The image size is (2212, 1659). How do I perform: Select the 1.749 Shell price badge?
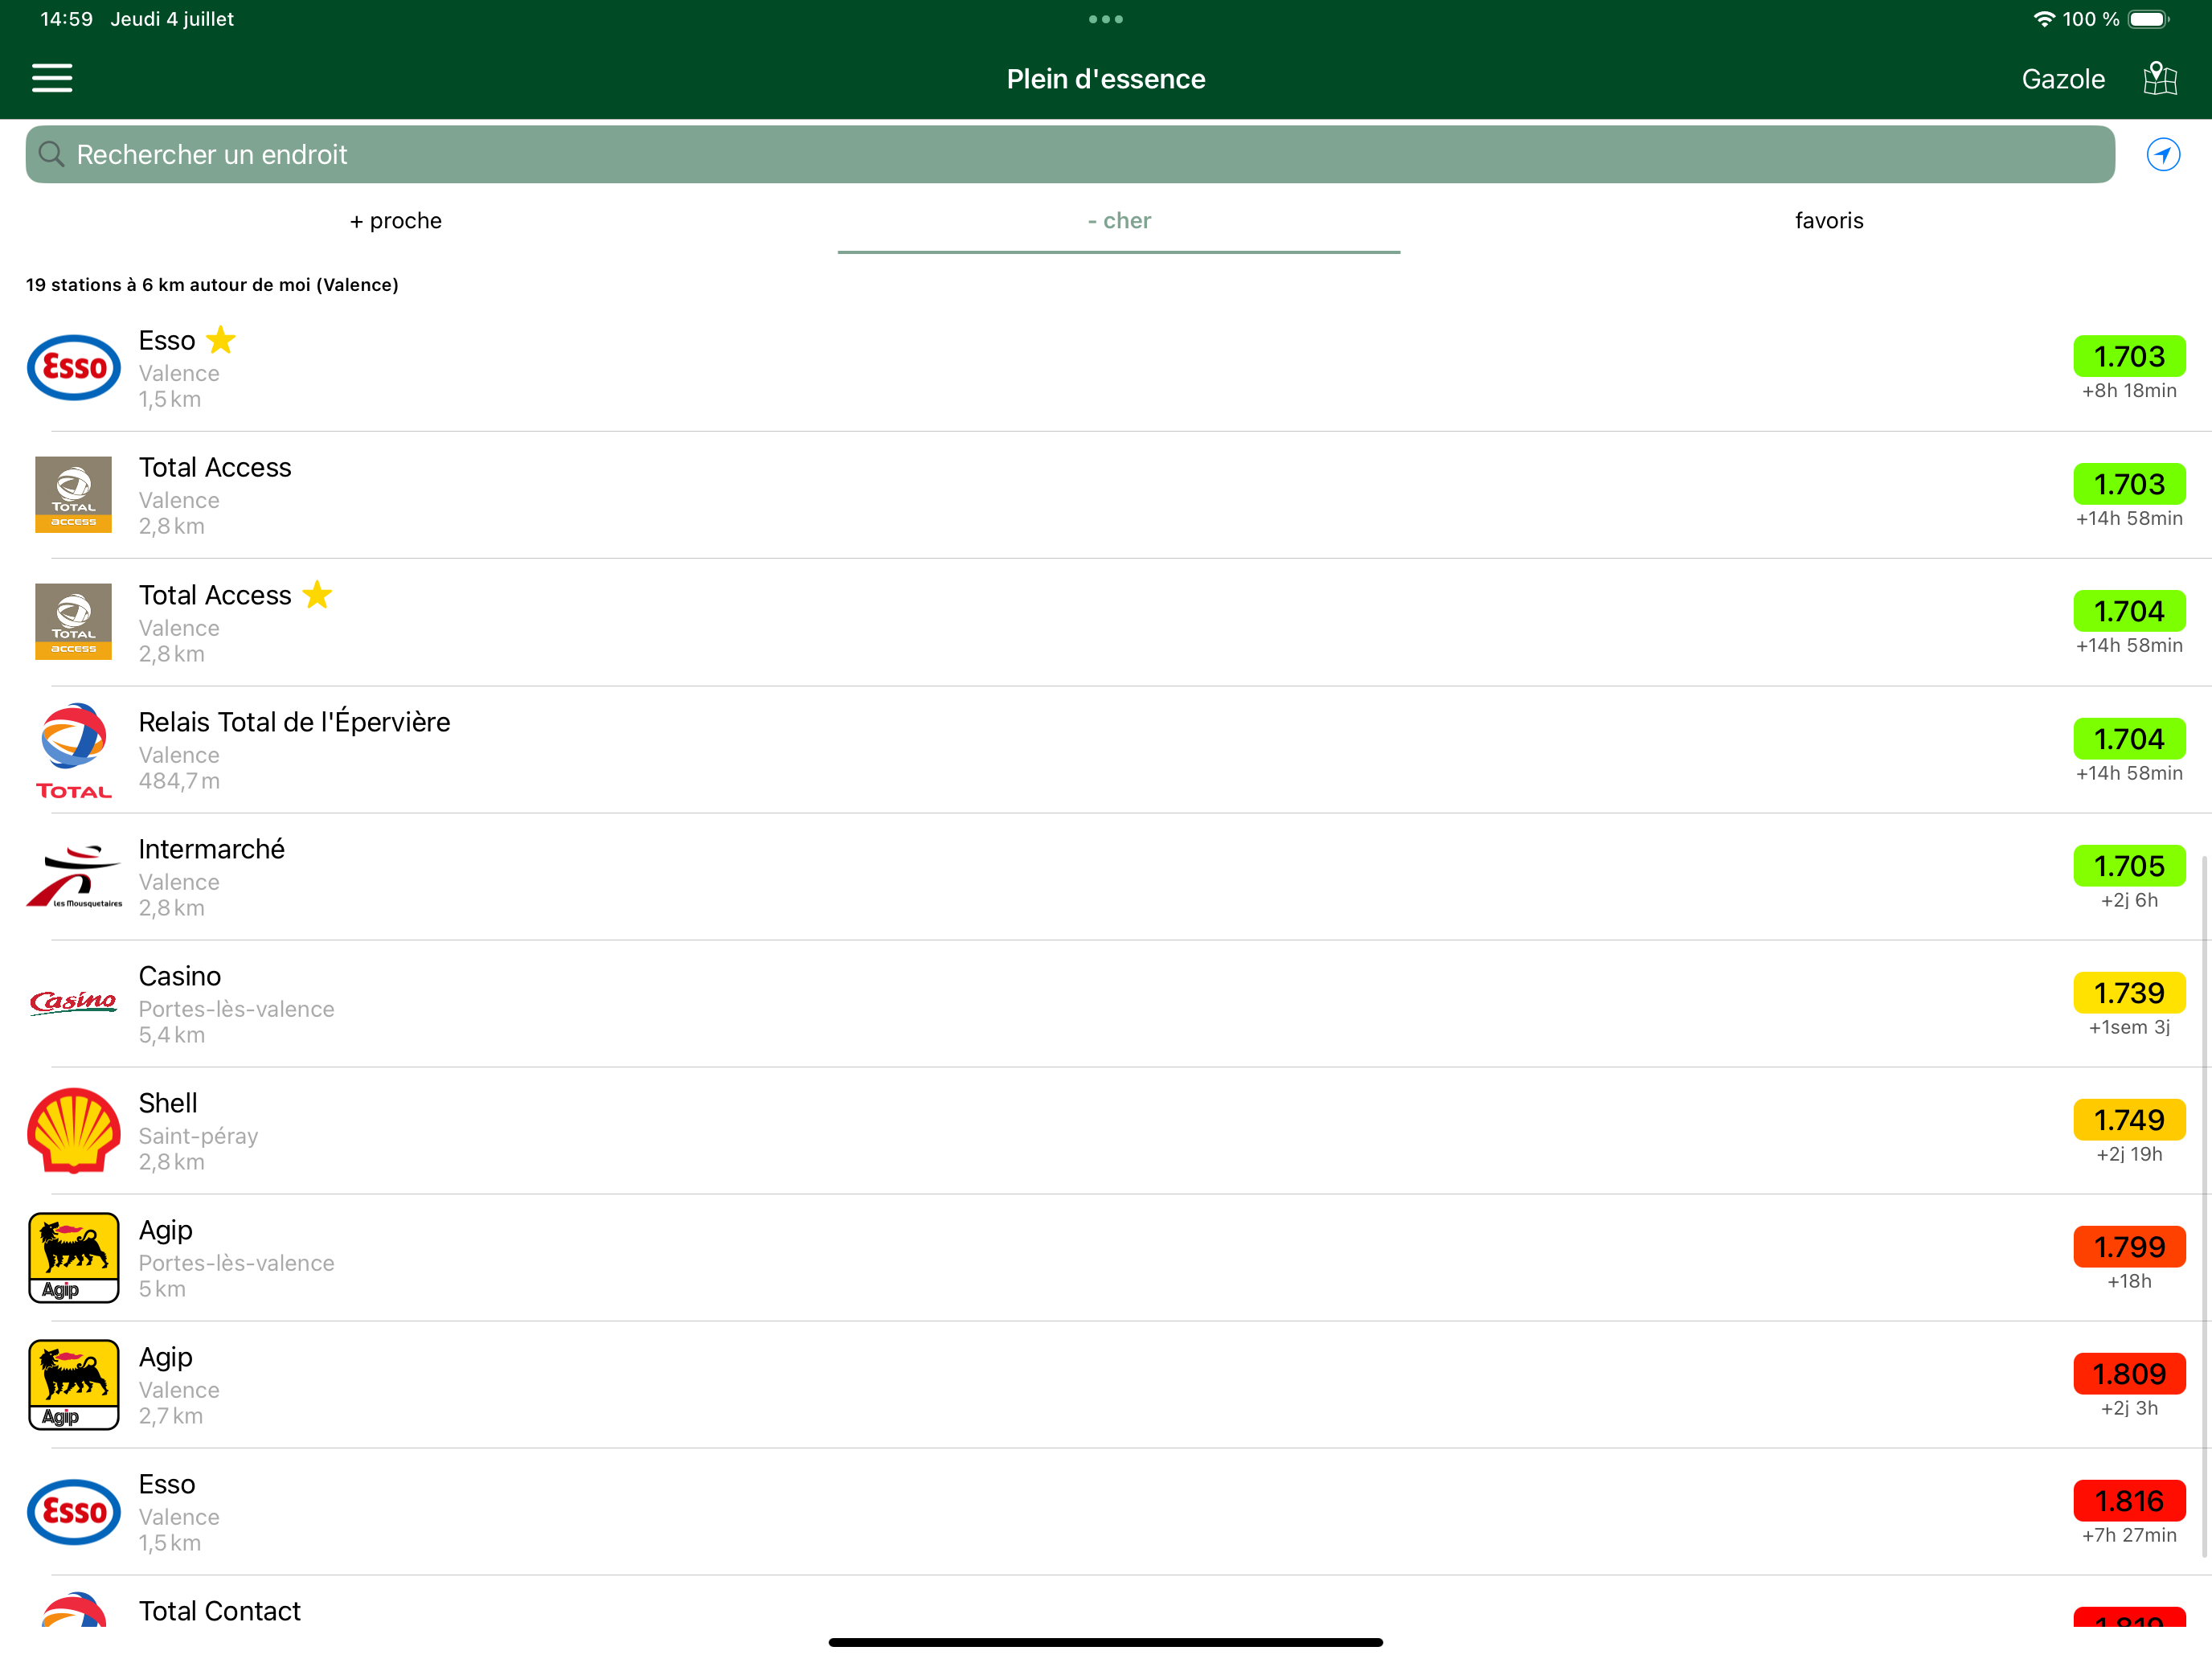[x=2129, y=1120]
